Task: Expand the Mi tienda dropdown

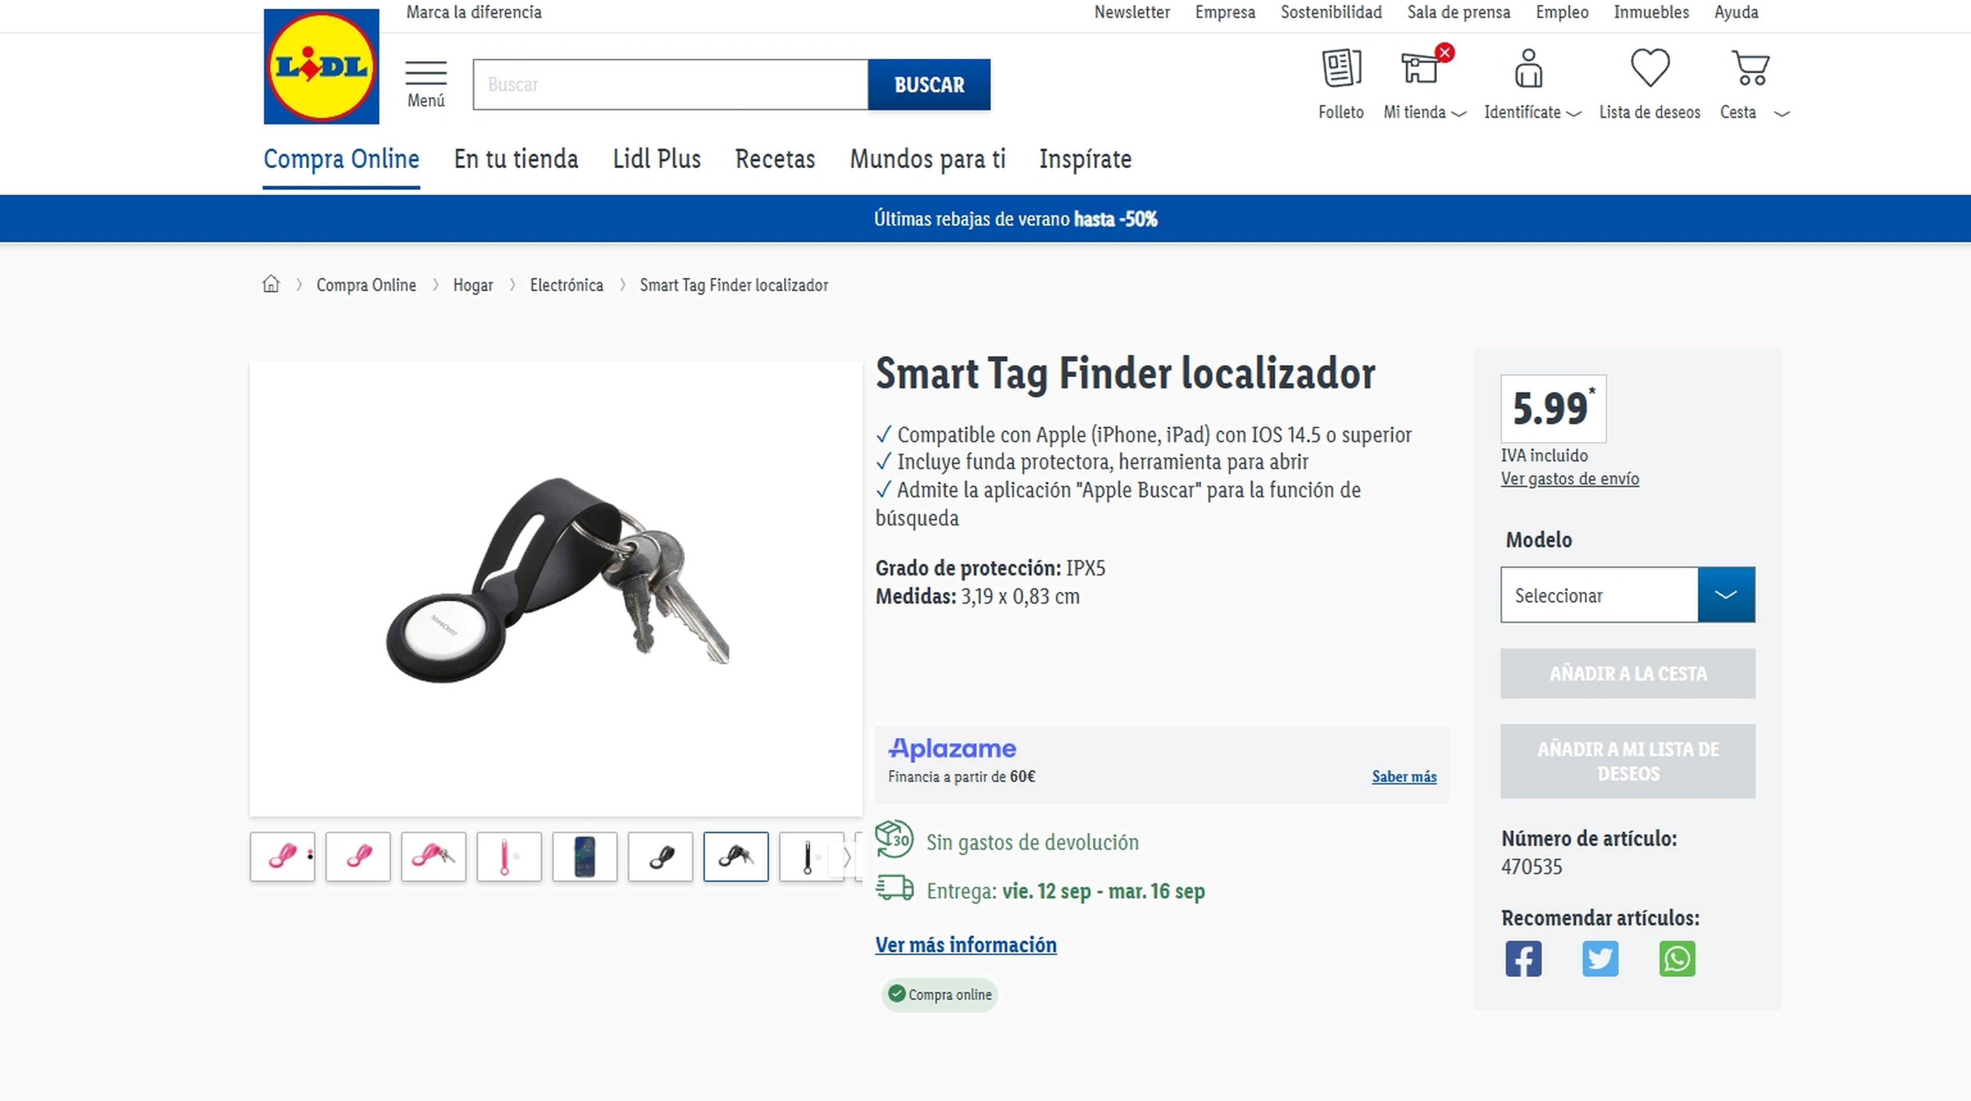Action: pos(1424,112)
